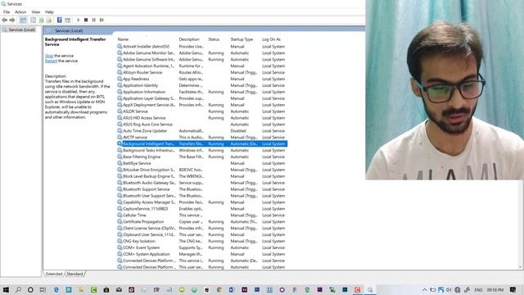Sort by the Status column header

[x=214, y=39]
